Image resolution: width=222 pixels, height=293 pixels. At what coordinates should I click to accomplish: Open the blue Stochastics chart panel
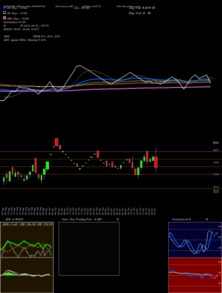coord(195,240)
